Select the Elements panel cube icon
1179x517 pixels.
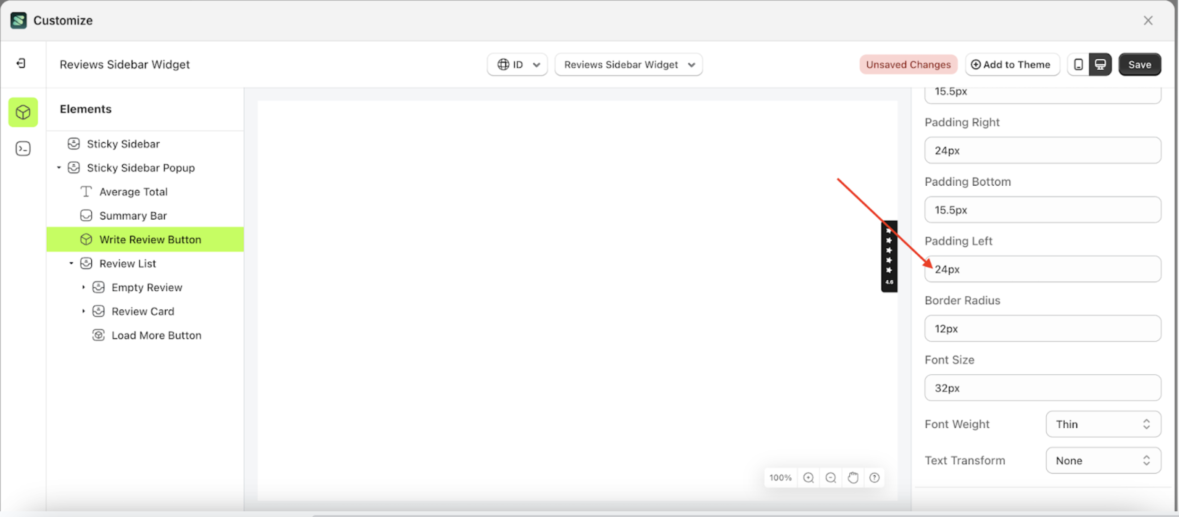(x=22, y=112)
